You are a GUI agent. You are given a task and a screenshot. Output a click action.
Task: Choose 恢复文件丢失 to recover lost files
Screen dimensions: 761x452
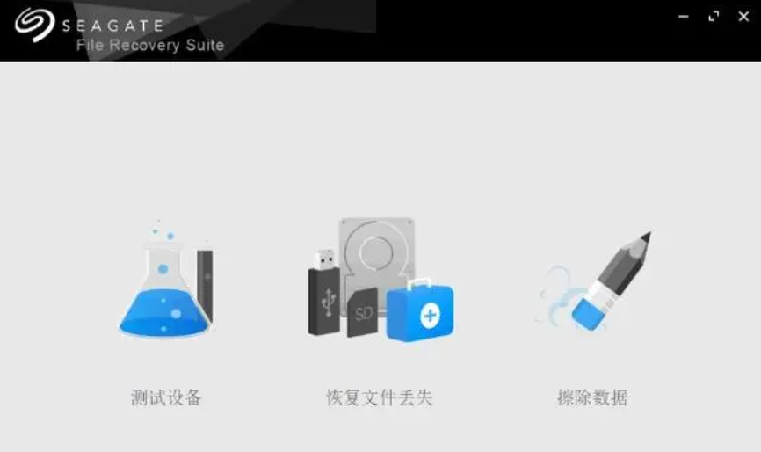pos(380,397)
